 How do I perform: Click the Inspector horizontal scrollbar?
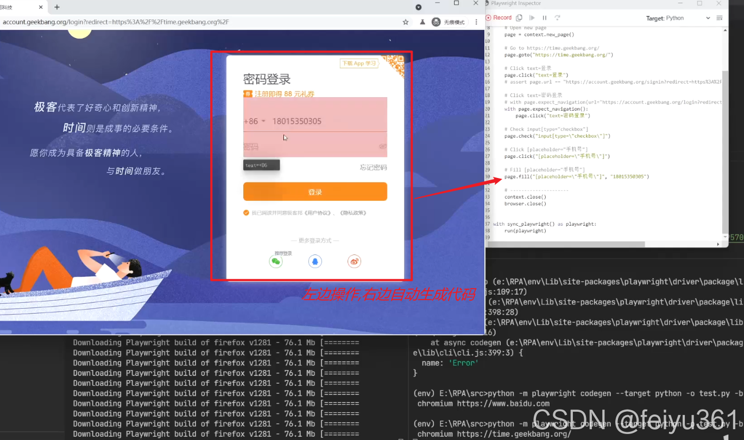(565, 244)
